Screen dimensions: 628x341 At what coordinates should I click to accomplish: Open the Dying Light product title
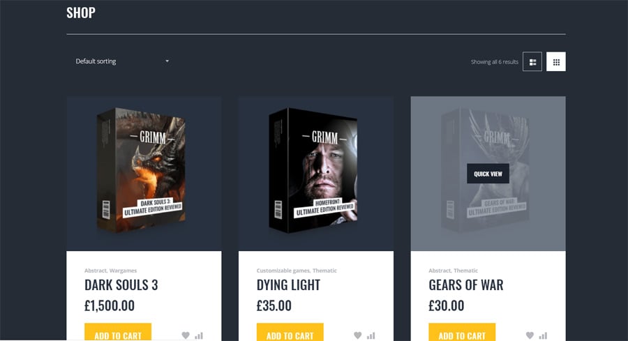[288, 285]
